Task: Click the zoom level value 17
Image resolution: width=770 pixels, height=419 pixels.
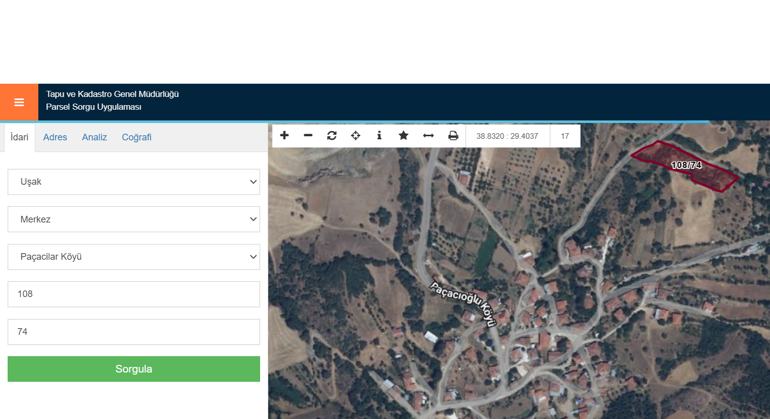Action: tap(565, 136)
